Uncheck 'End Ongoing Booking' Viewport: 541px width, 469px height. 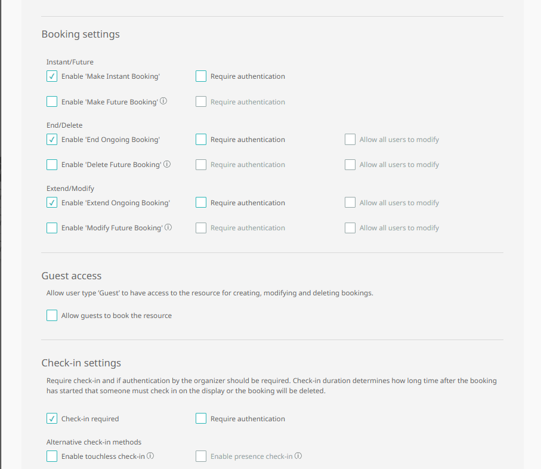pyautogui.click(x=52, y=139)
